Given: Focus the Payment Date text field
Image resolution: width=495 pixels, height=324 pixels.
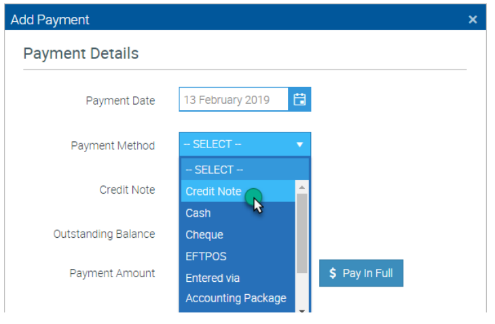Looking at the screenshot, I should tap(234, 99).
